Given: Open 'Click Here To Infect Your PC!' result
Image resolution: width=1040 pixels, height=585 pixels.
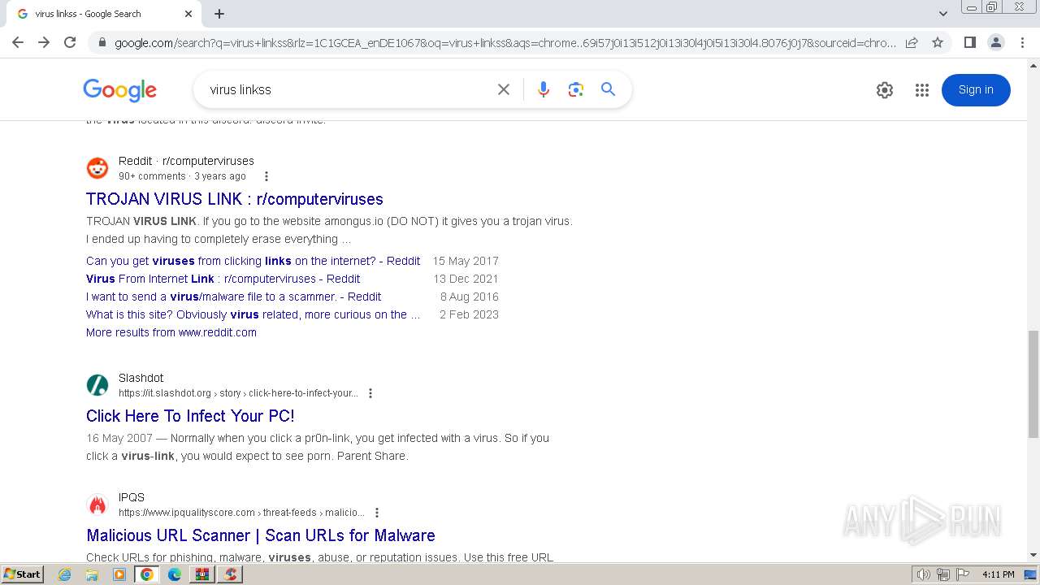Looking at the screenshot, I should pos(190,416).
